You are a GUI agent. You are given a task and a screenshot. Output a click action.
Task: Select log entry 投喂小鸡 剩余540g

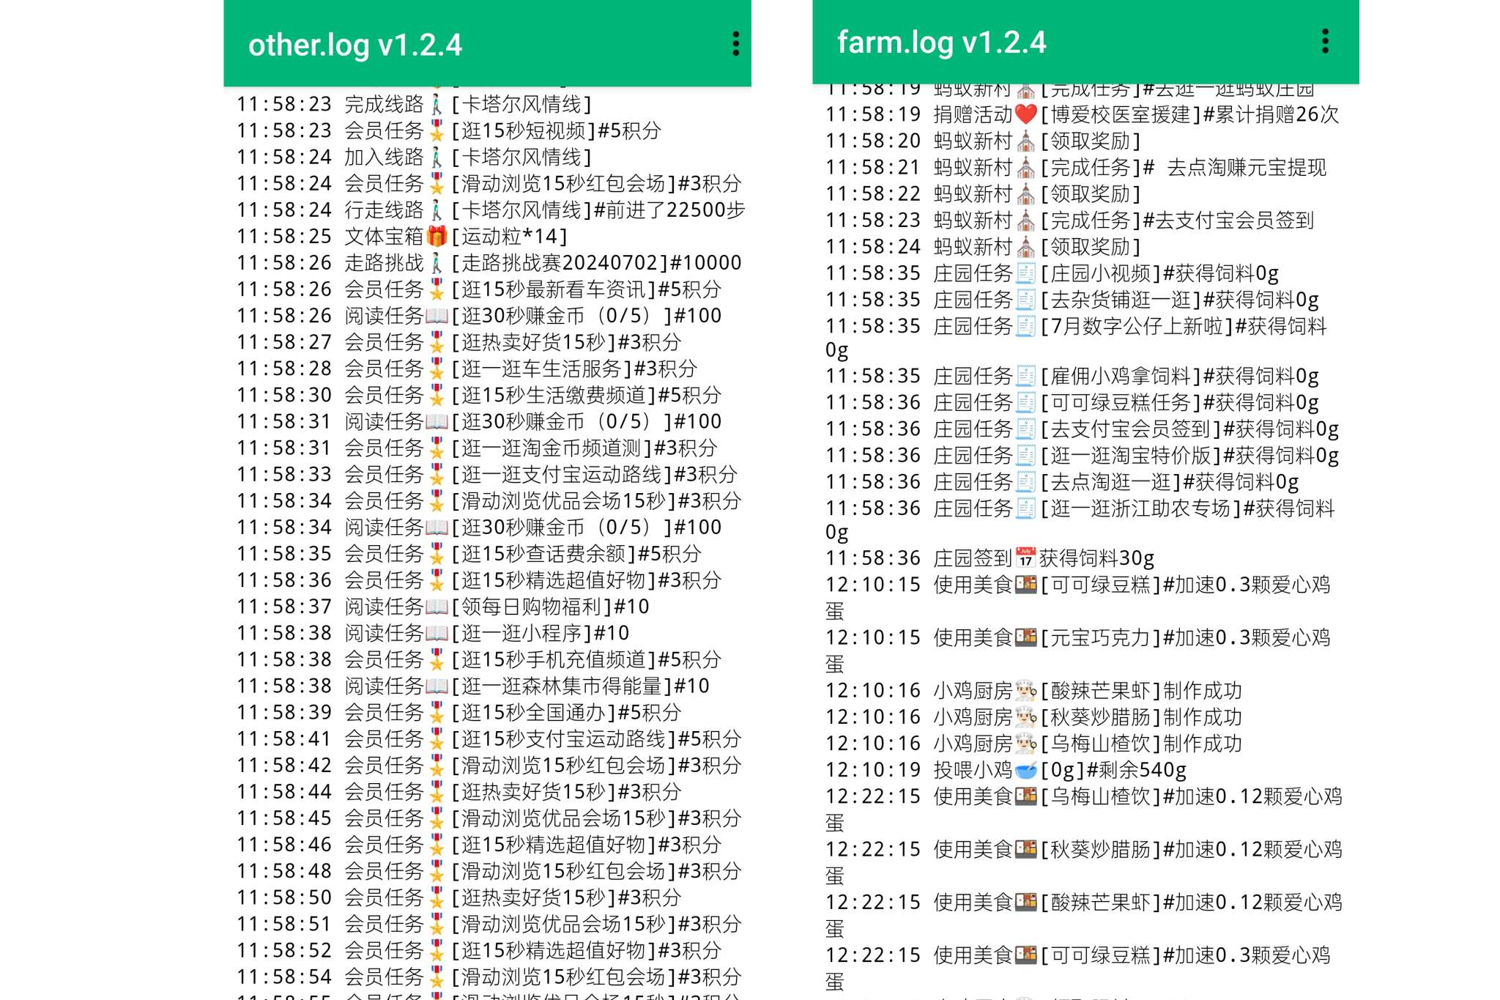coord(1006,769)
